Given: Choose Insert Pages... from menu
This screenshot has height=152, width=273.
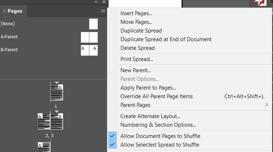Looking at the screenshot, I should [x=136, y=13].
